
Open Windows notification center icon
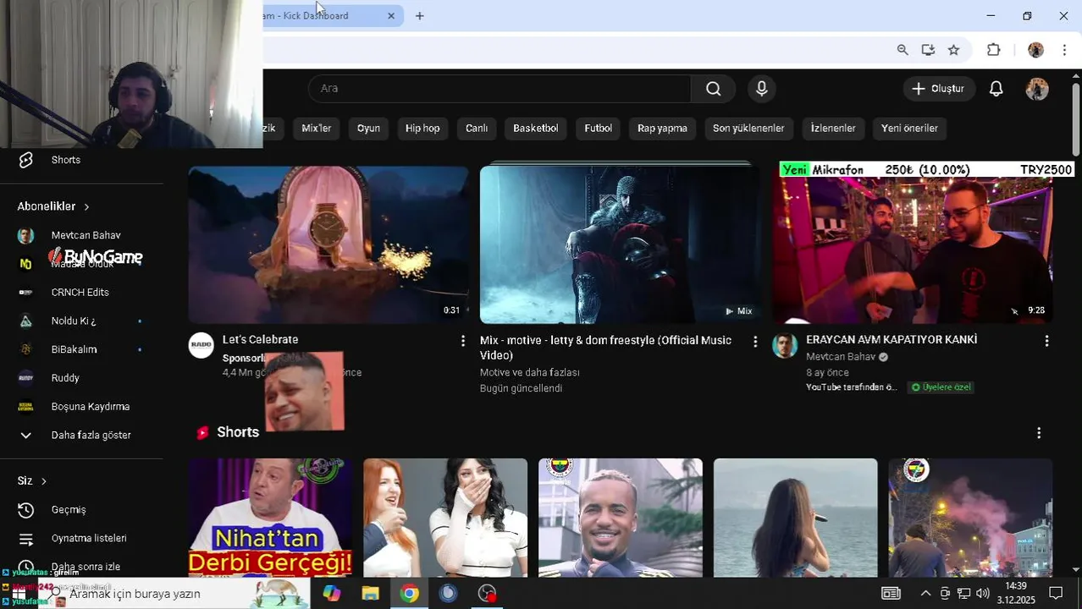(x=1056, y=594)
